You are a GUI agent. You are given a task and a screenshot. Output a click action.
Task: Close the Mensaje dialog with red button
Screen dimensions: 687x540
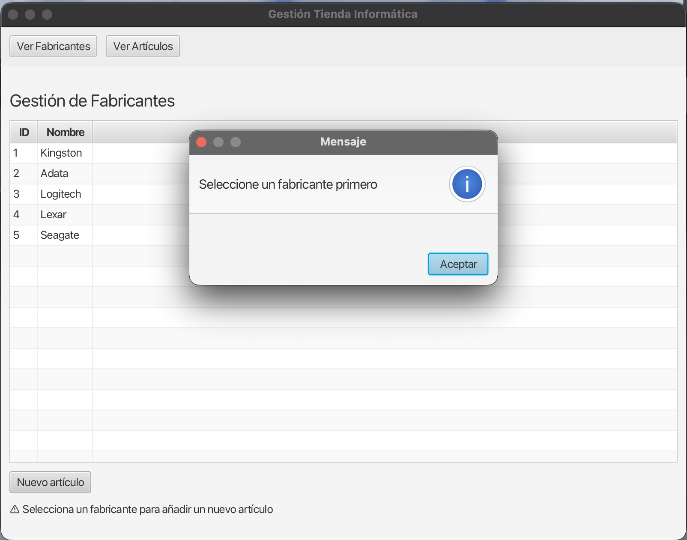pyautogui.click(x=201, y=142)
